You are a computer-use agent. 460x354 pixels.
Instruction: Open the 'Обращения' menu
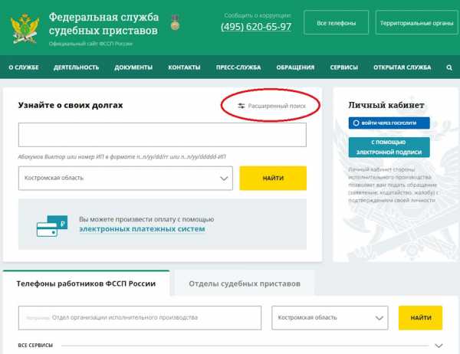(295, 67)
